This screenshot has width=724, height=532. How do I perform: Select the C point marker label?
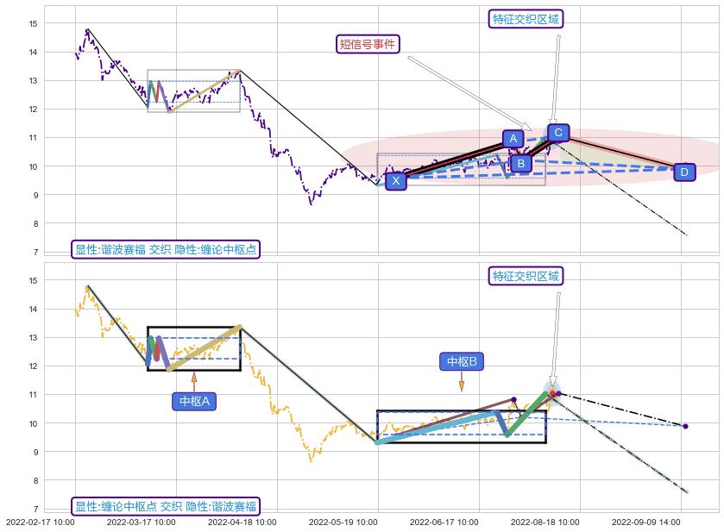point(558,132)
